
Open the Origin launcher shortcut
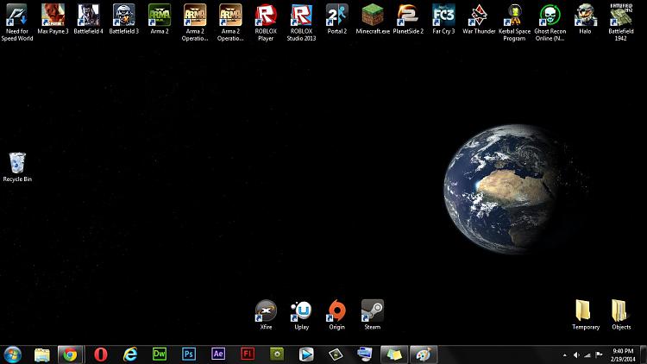click(x=336, y=311)
